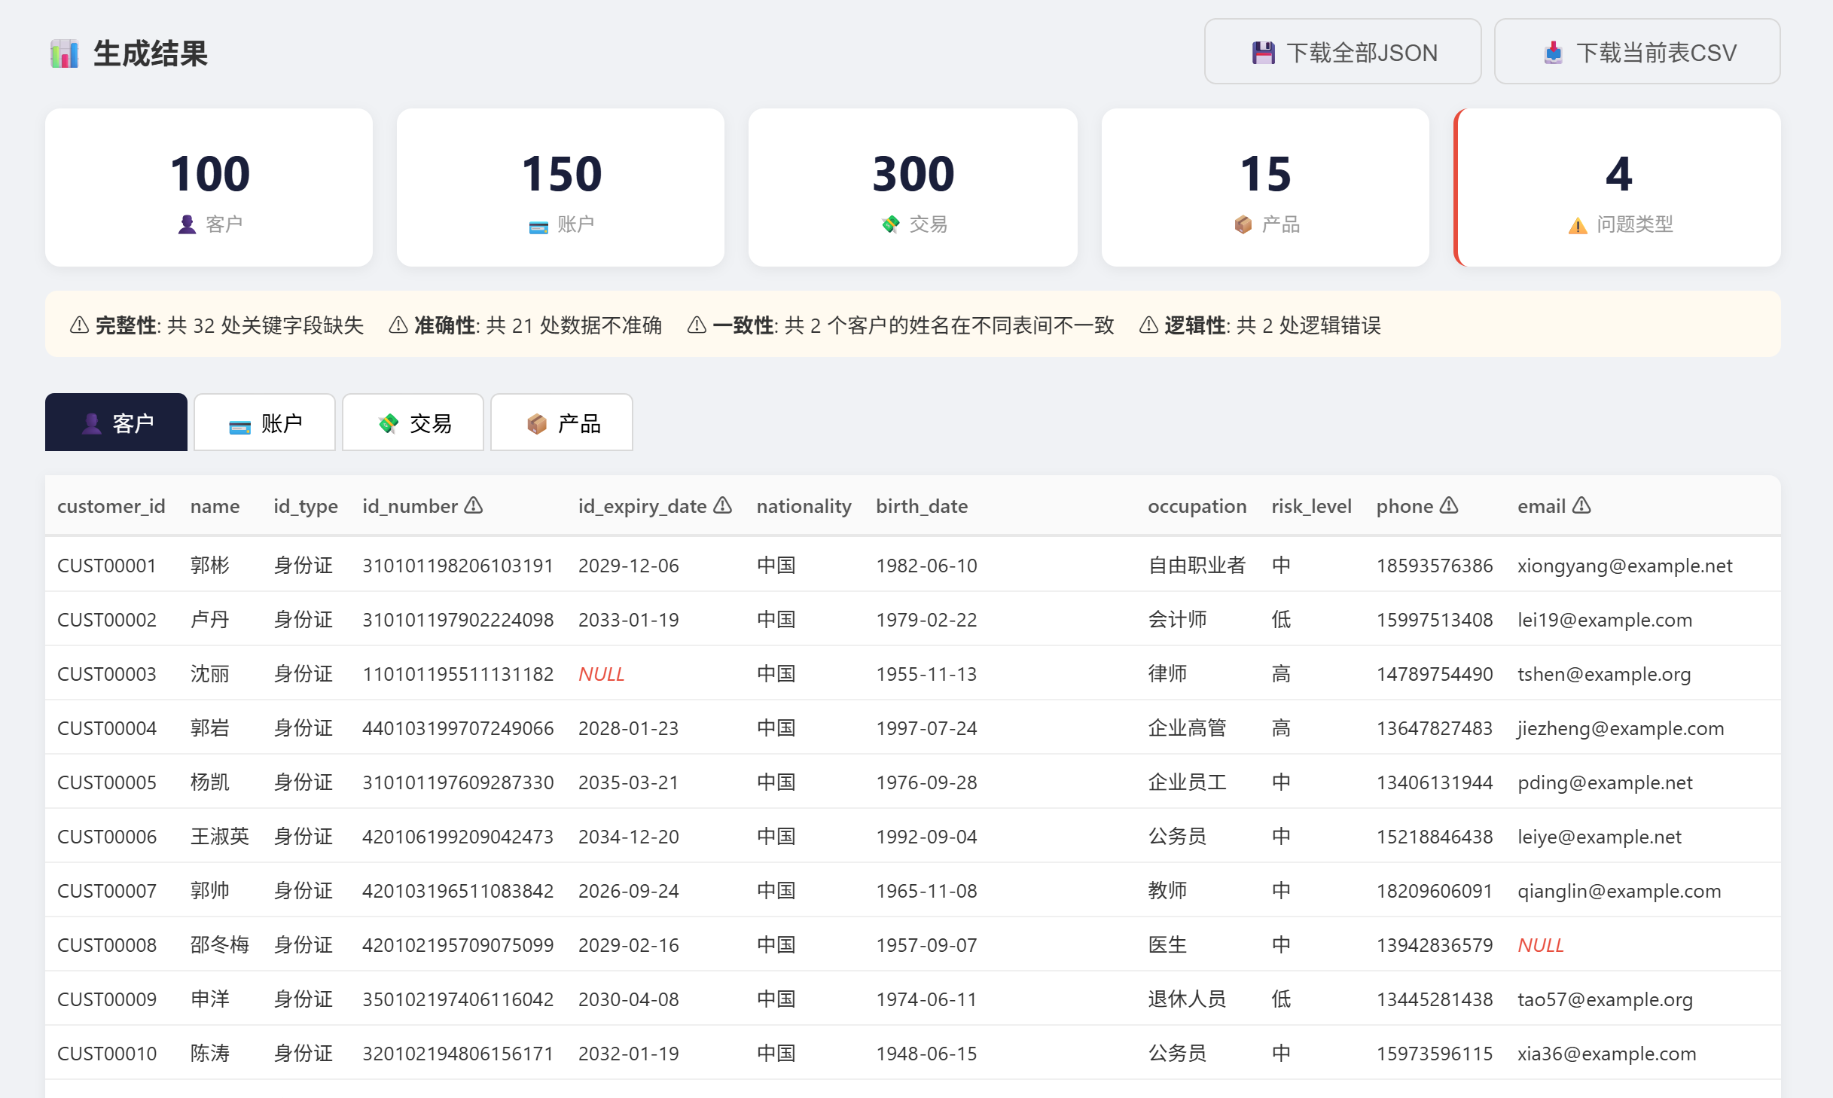Image resolution: width=1833 pixels, height=1098 pixels.
Task: Click the email tao57@example.org
Action: tap(1605, 999)
